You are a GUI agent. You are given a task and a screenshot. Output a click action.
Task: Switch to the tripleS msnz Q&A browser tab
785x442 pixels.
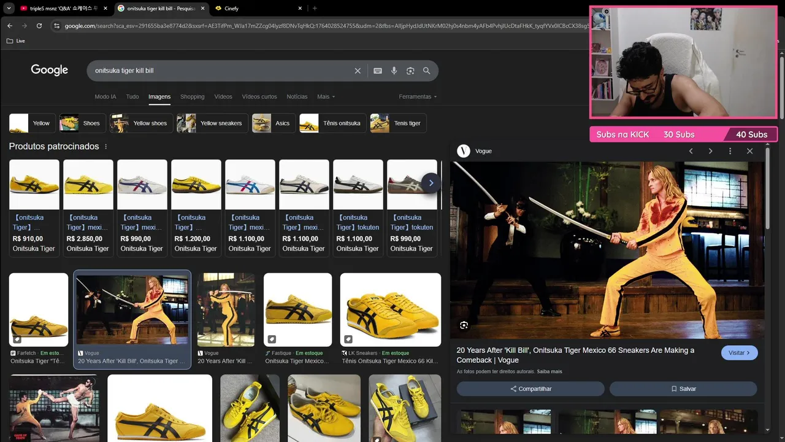click(63, 8)
